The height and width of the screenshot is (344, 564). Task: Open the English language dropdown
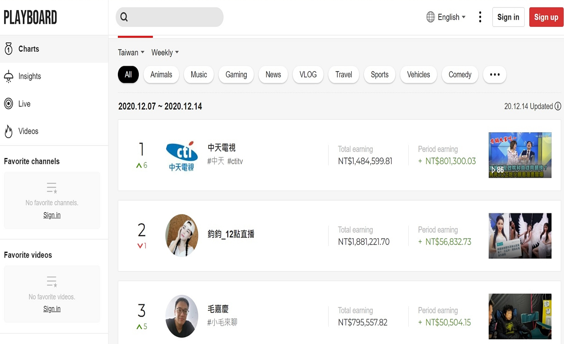pos(446,17)
